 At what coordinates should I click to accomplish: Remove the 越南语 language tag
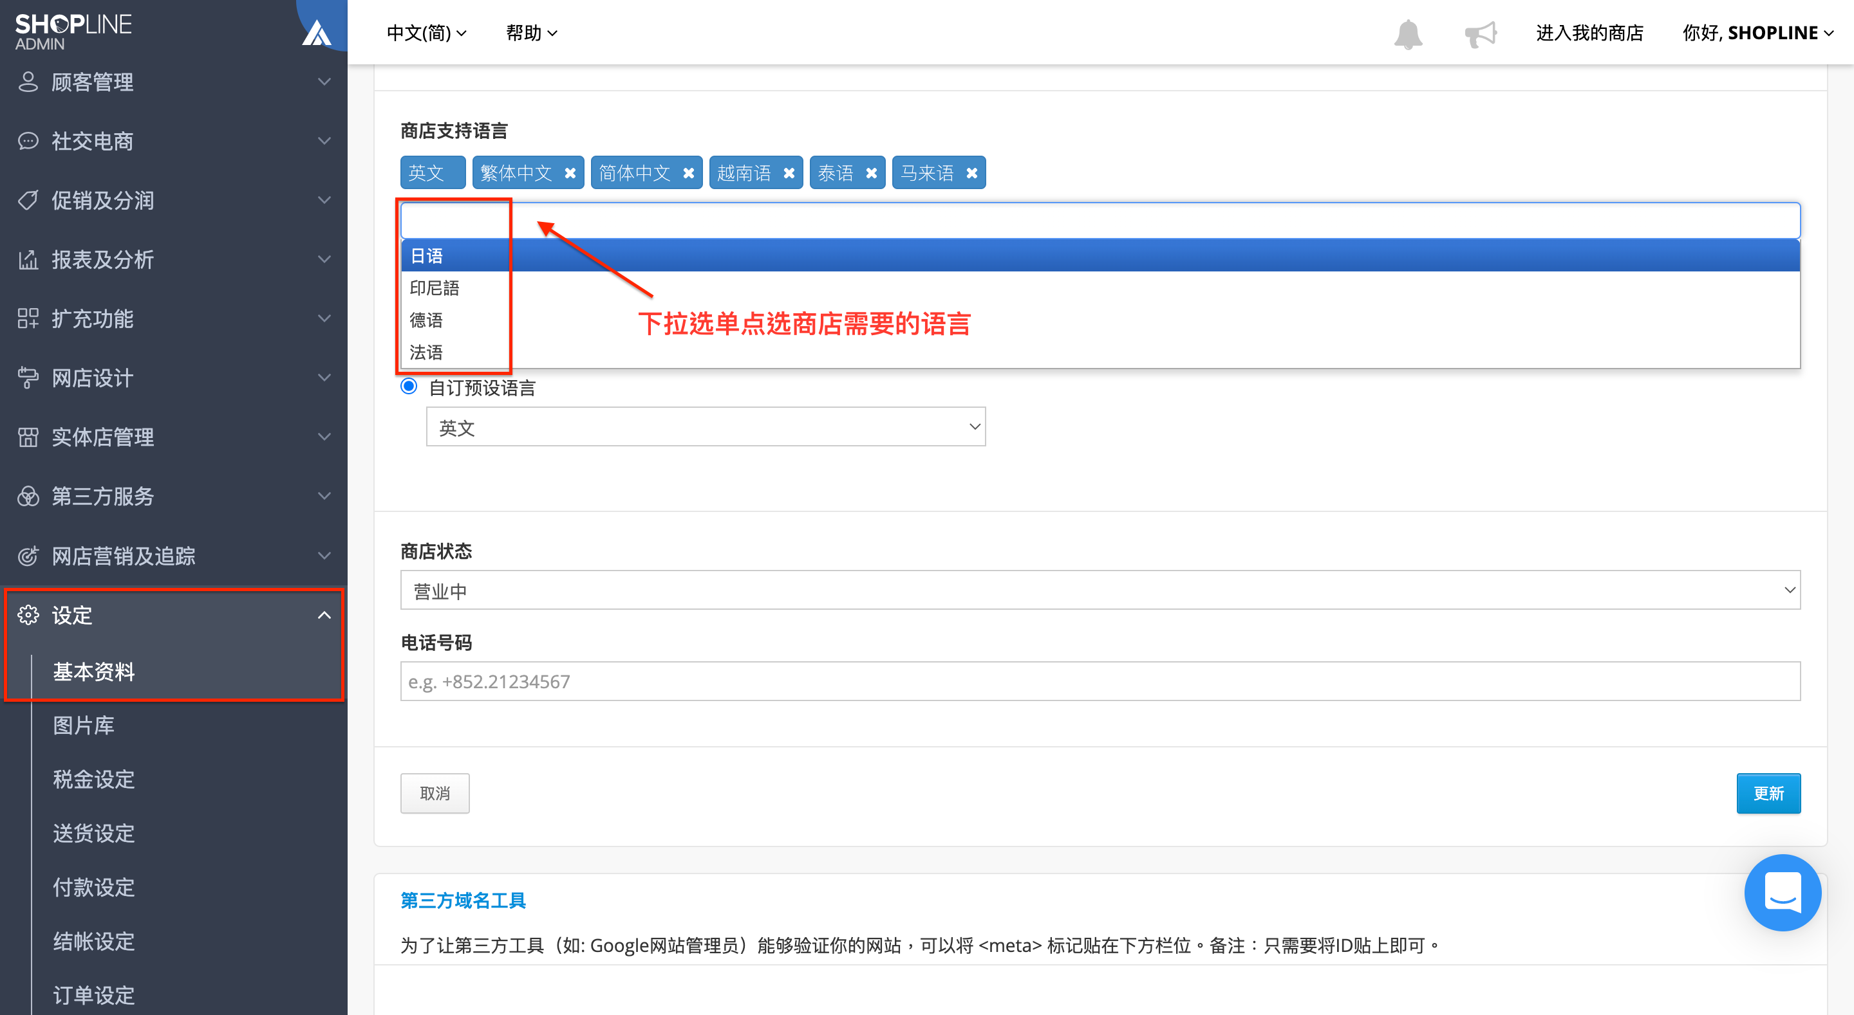point(789,174)
